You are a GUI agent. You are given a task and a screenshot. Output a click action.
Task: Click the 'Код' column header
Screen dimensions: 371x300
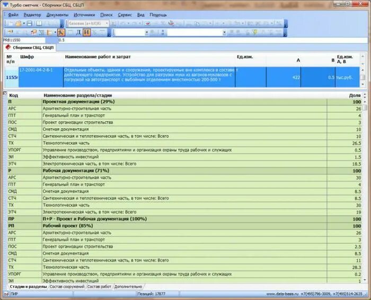coord(13,95)
